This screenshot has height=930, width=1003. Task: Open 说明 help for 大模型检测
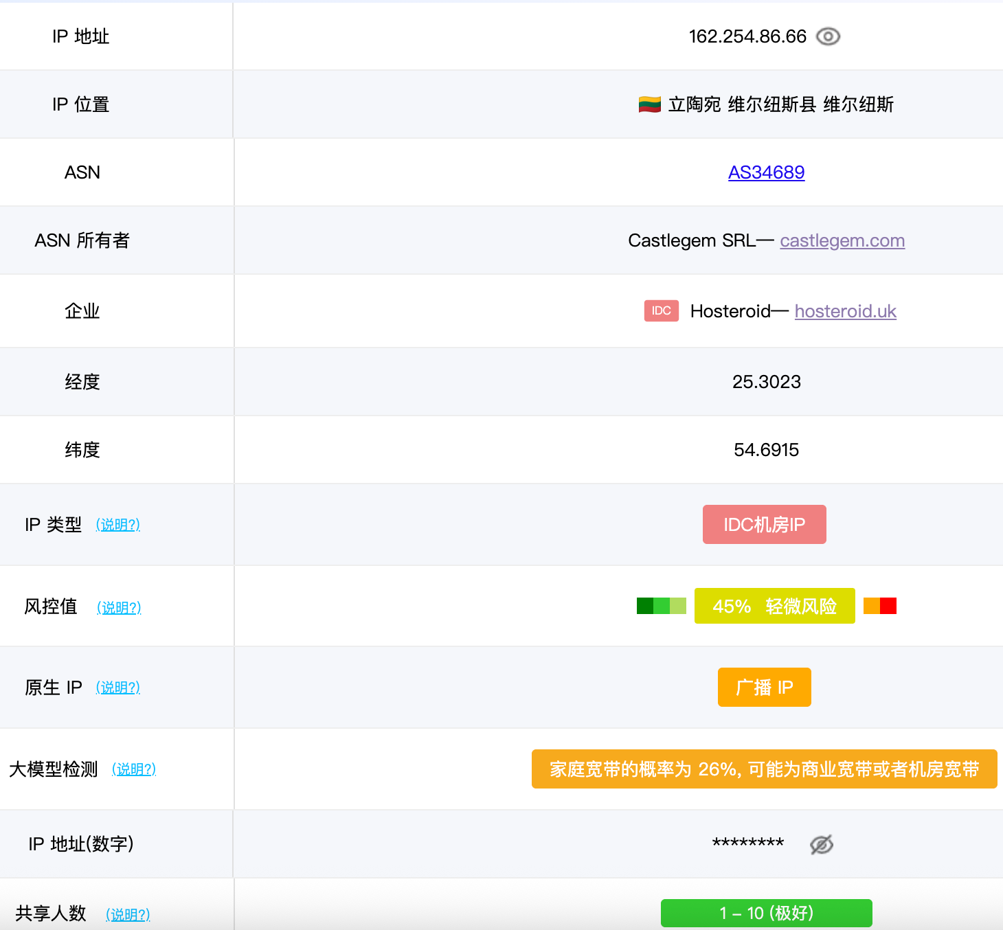(x=134, y=769)
